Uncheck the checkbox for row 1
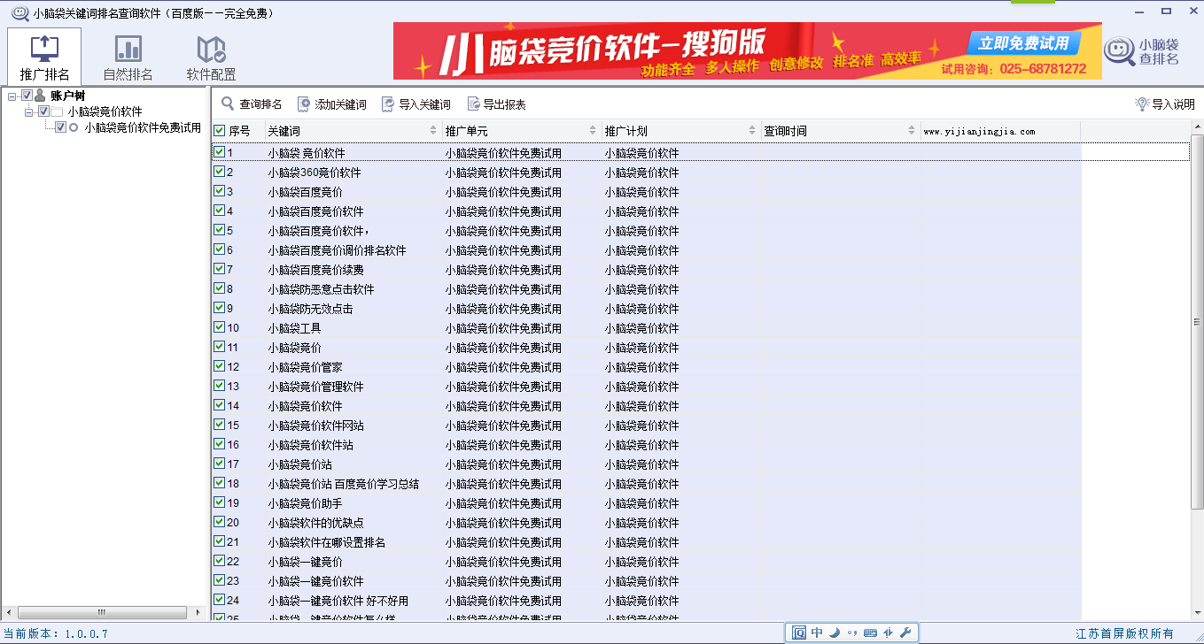Viewport: 1204px width, 644px height. pos(220,152)
